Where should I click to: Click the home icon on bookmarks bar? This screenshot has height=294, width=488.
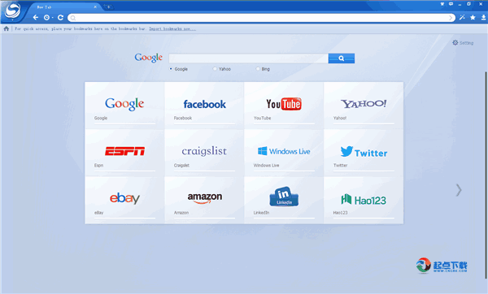(7, 28)
